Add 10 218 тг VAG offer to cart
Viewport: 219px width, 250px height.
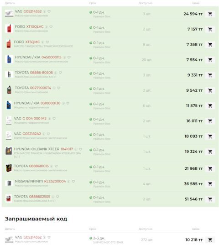pos(210,240)
